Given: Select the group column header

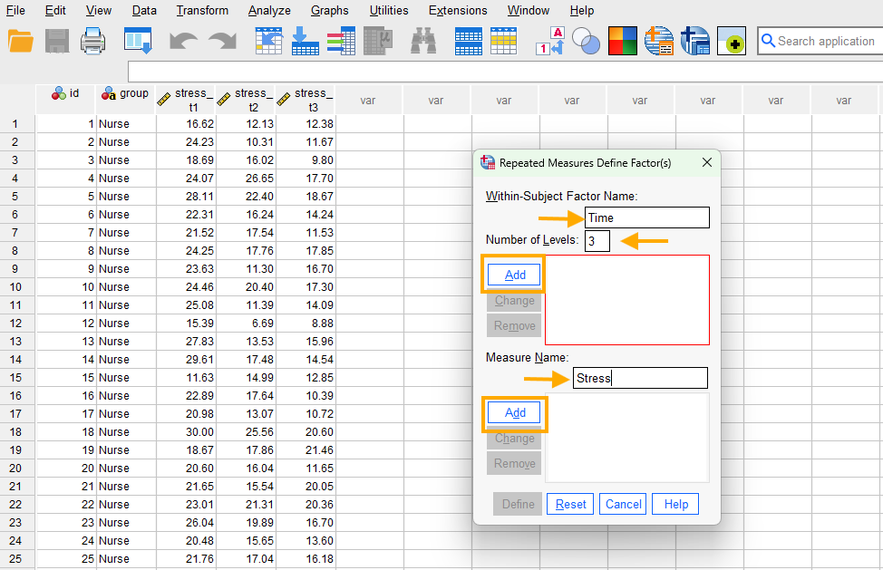Looking at the screenshot, I should [126, 100].
